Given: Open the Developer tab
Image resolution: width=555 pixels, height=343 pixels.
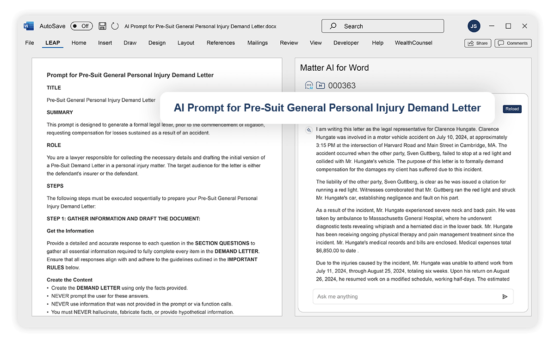Looking at the screenshot, I should pyautogui.click(x=346, y=43).
